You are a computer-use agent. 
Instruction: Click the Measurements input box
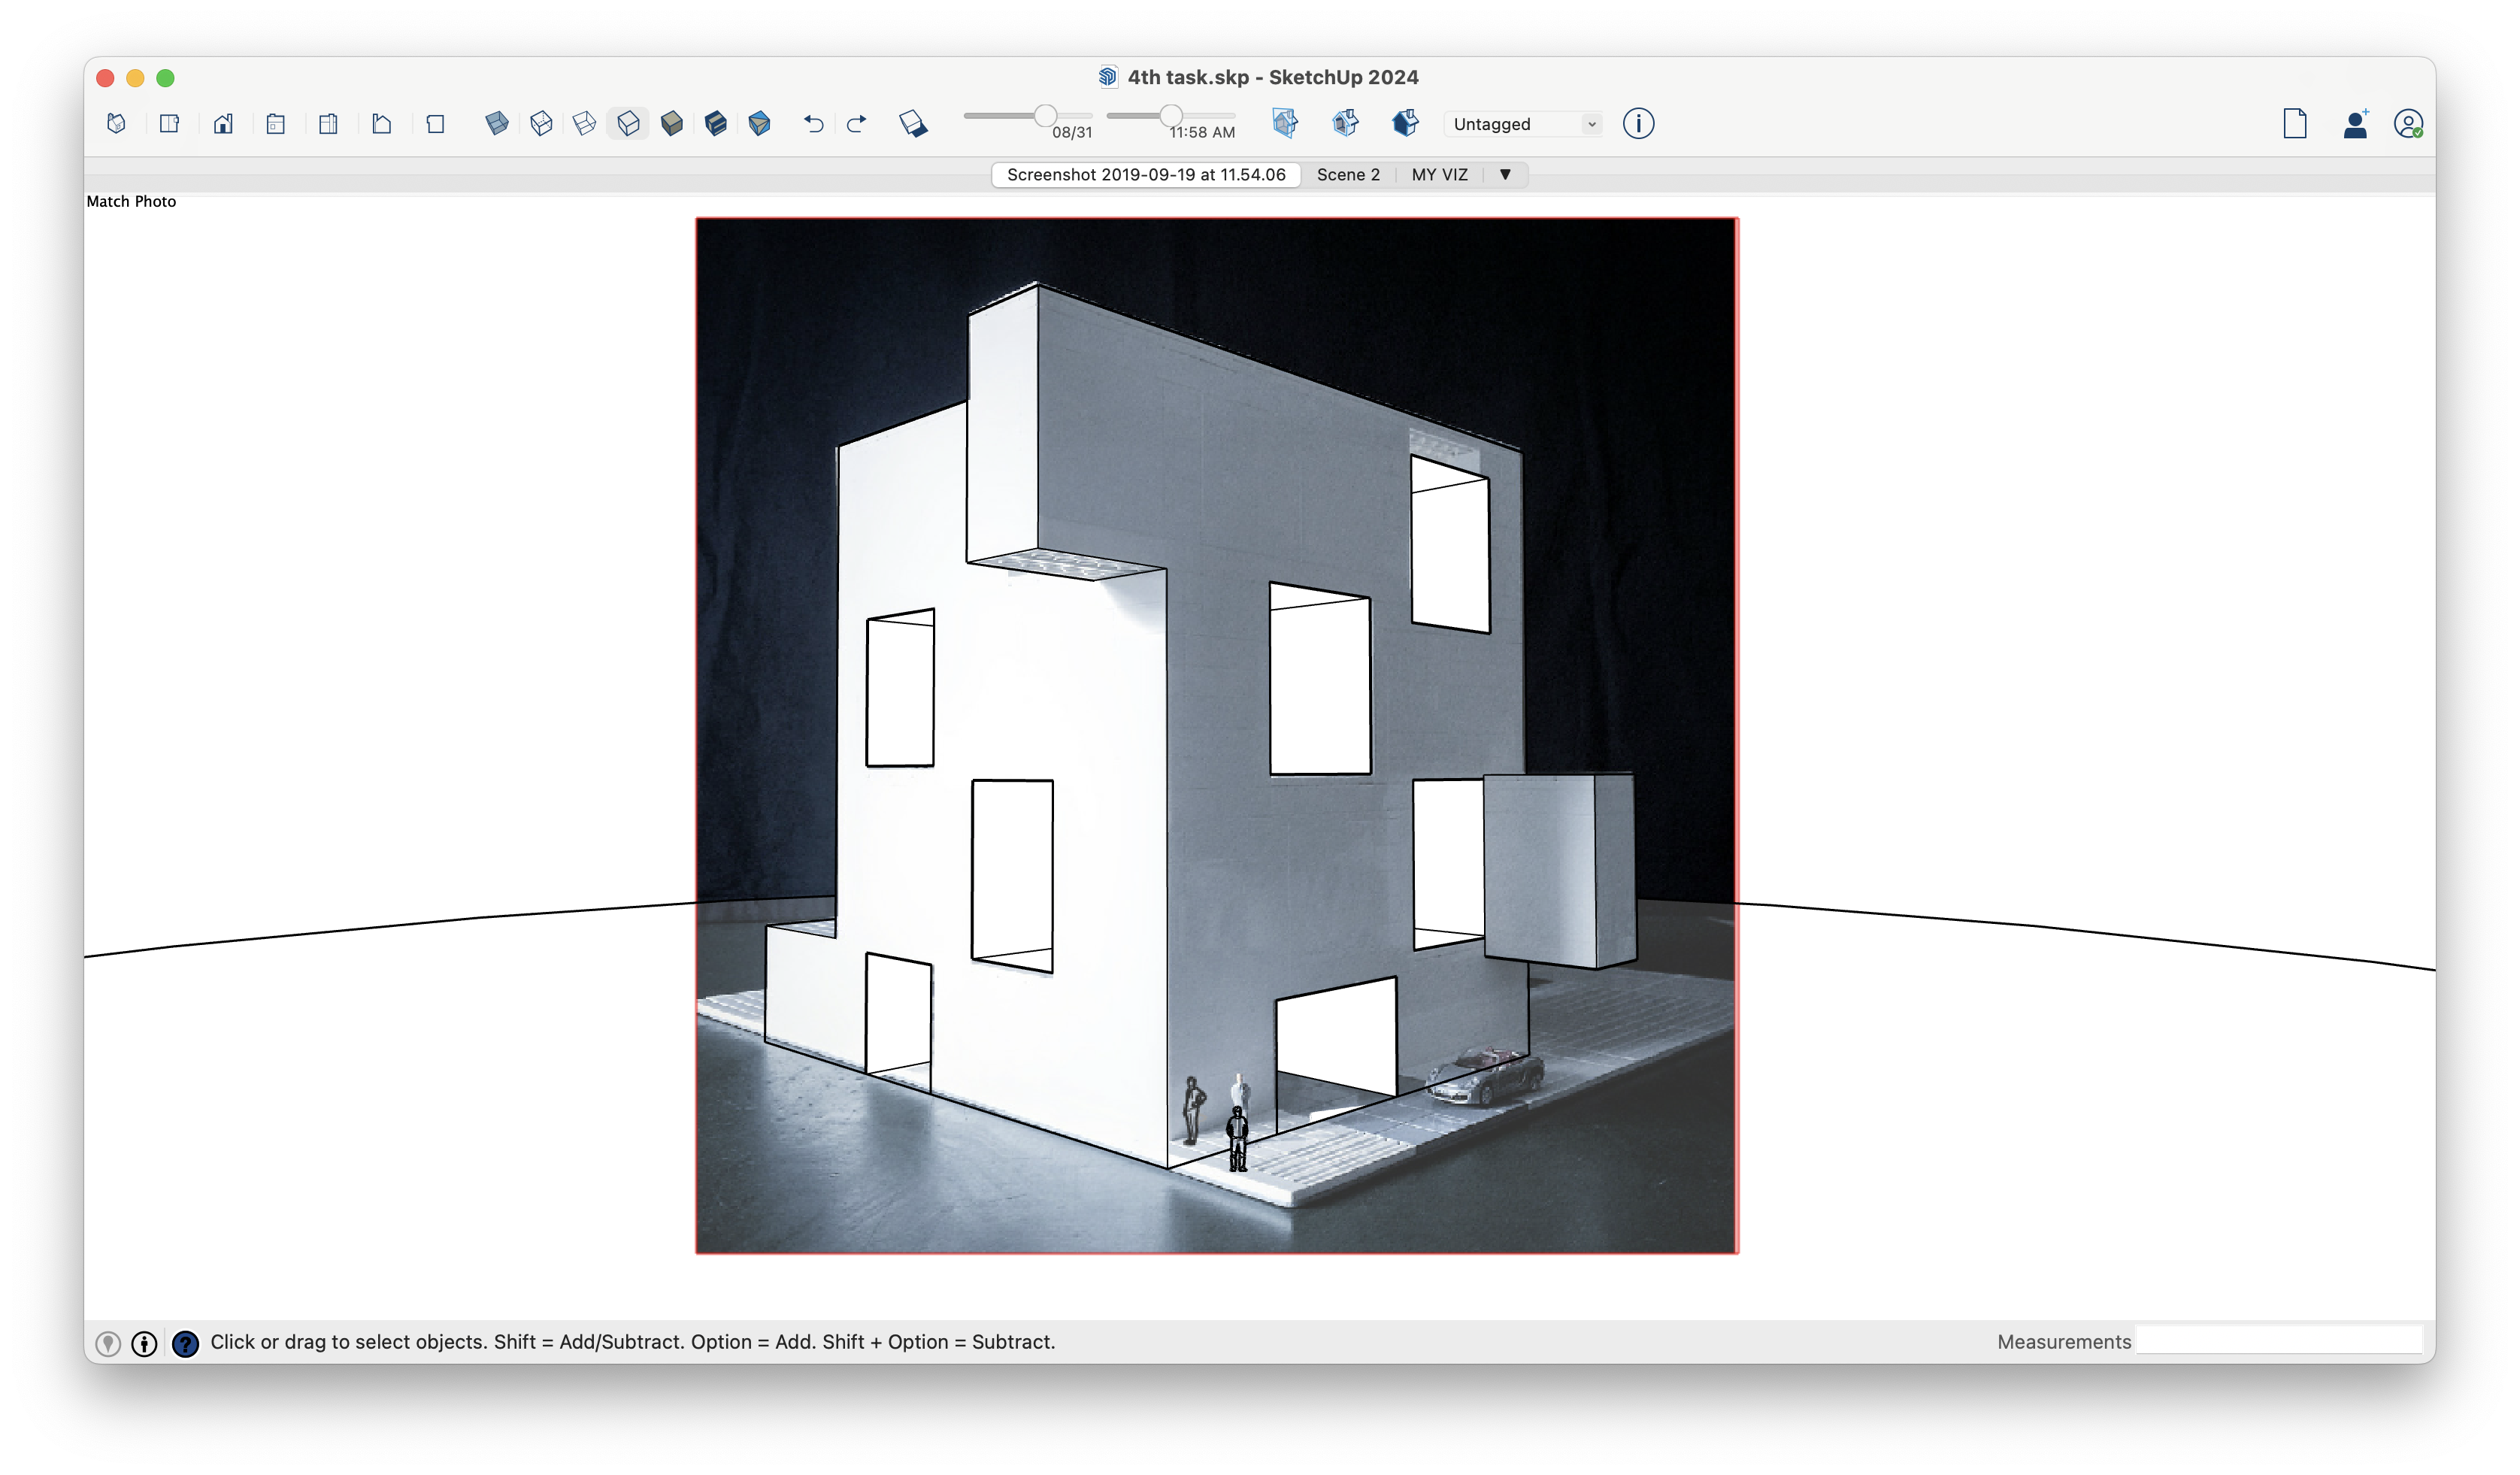coord(2278,1341)
